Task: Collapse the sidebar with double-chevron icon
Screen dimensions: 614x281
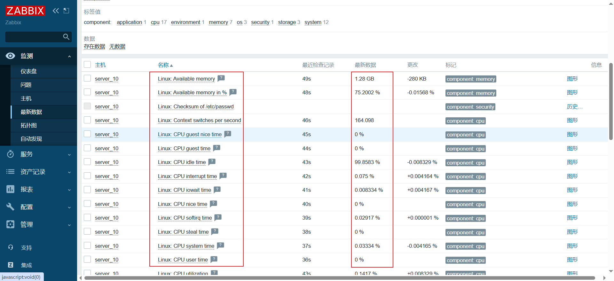Action: pyautogui.click(x=56, y=11)
